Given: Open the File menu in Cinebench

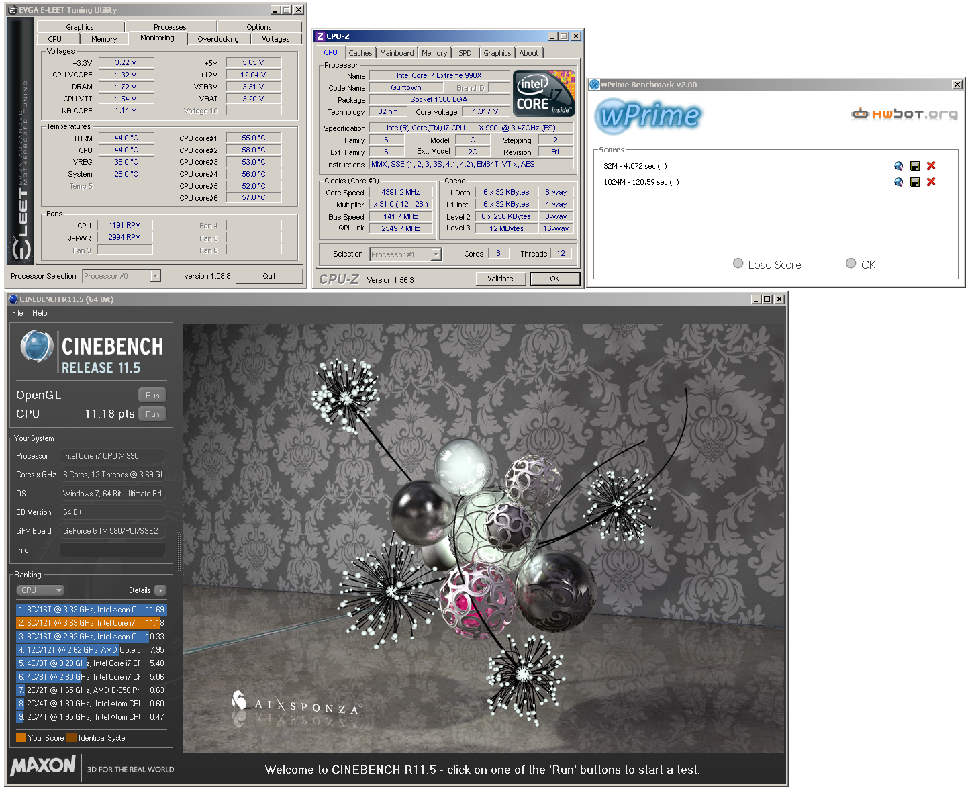Looking at the screenshot, I should (17, 313).
